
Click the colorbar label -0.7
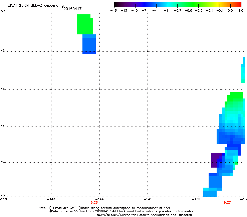[178, 11]
